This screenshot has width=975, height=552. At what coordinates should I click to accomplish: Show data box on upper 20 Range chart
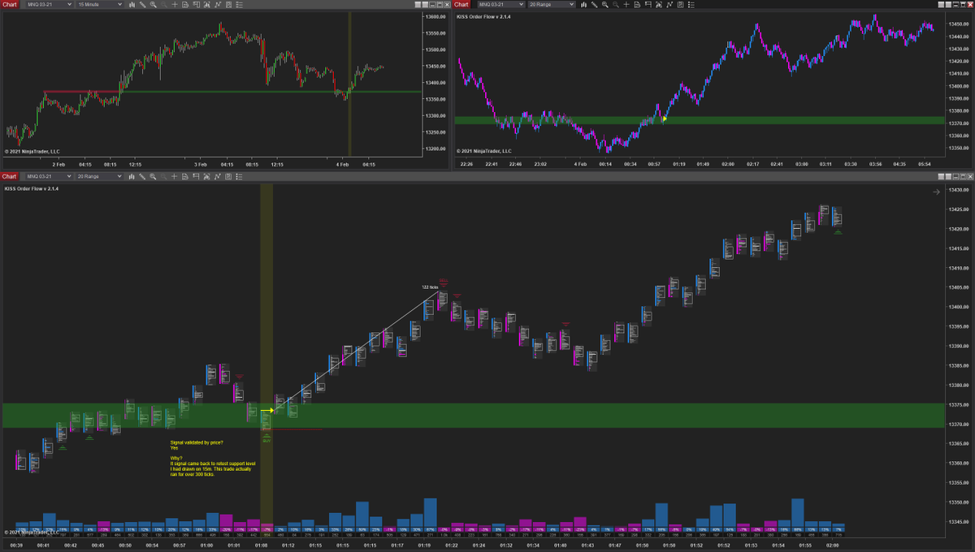637,4
